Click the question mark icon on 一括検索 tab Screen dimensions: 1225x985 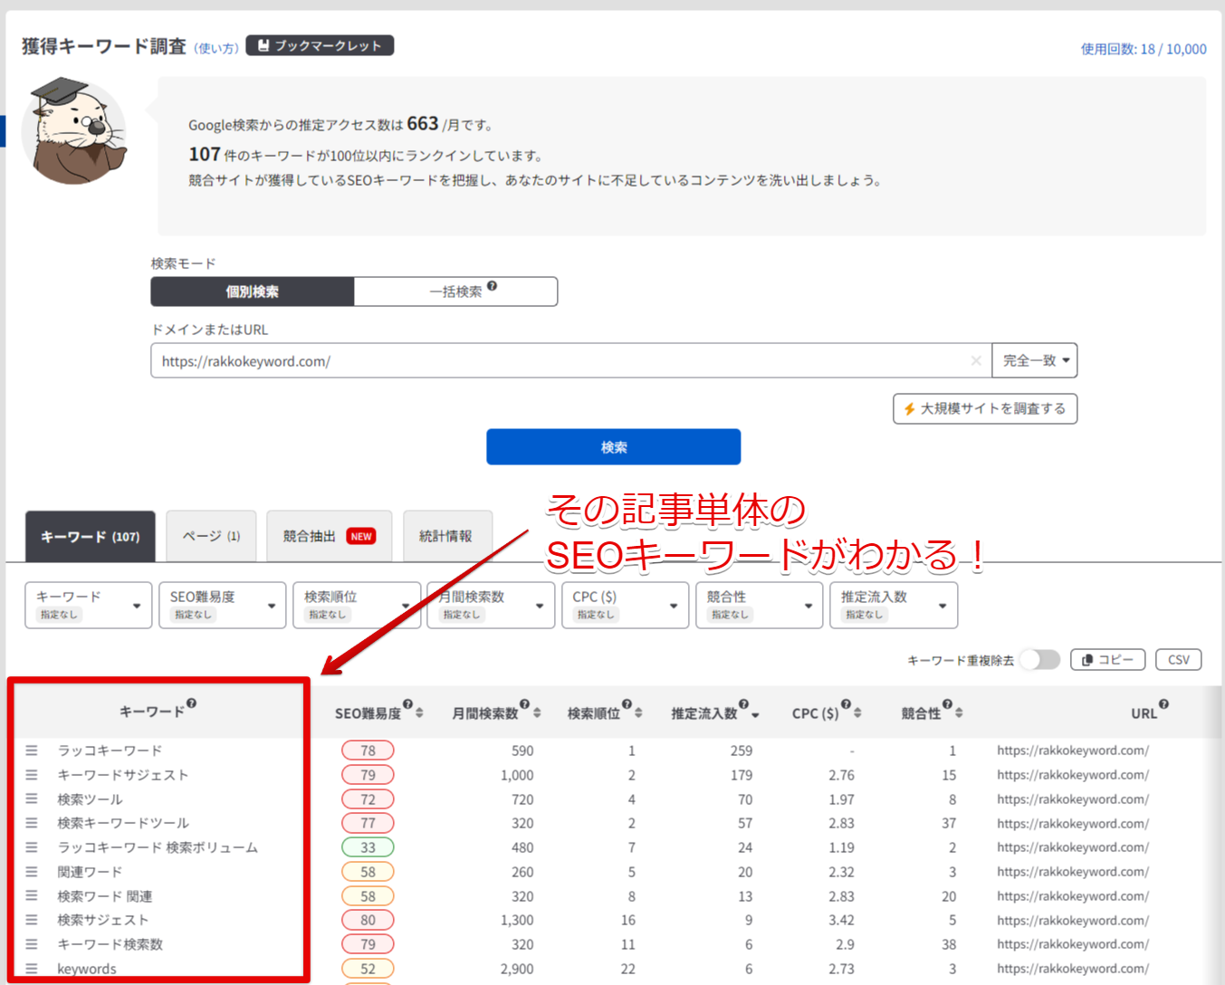[x=492, y=284]
